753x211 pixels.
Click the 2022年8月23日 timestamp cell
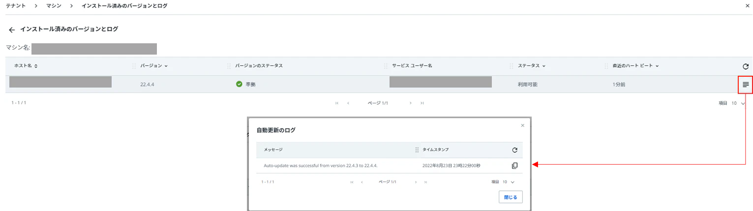click(451, 166)
